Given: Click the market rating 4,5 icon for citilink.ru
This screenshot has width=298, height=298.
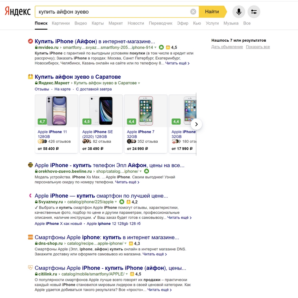Looking at the screenshot, I should 132,274.
